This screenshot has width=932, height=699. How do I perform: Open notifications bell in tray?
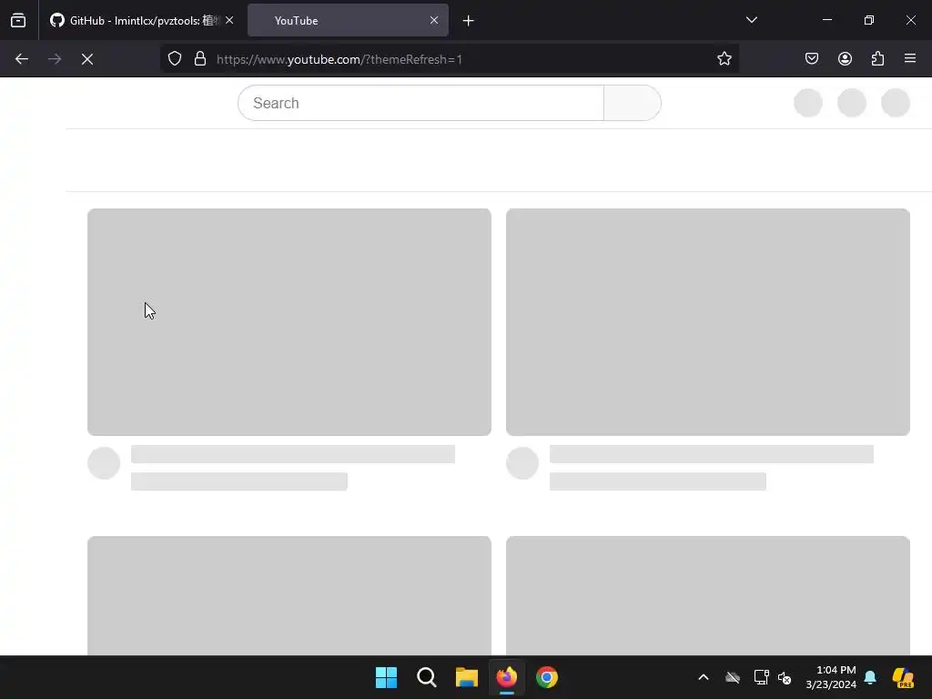(870, 677)
